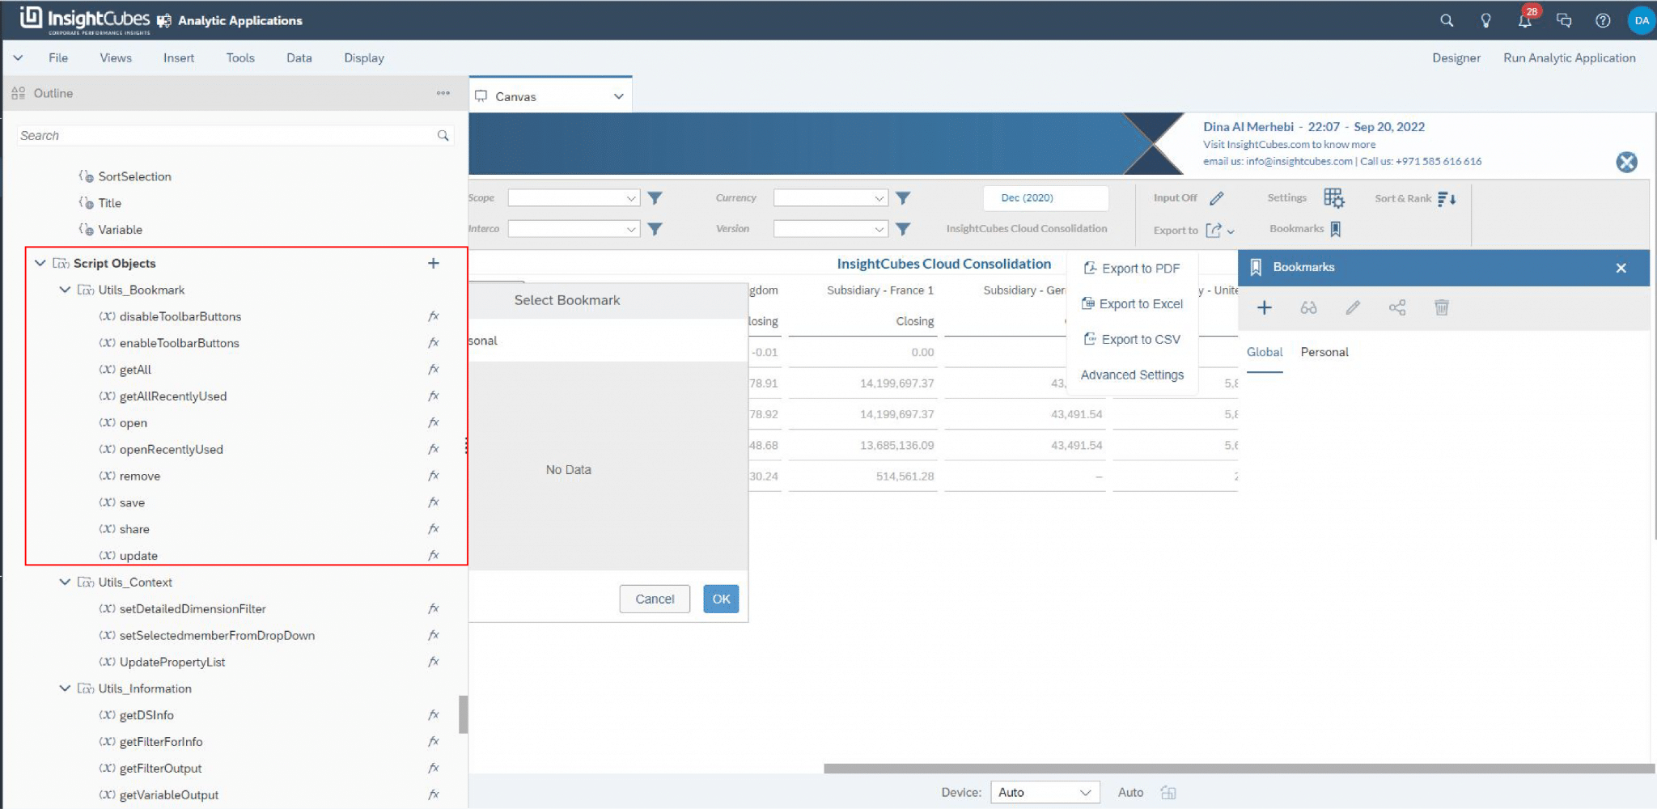Image resolution: width=1657 pixels, height=809 pixels.
Task: Add a new bookmark with the plus icon
Action: tap(1265, 307)
